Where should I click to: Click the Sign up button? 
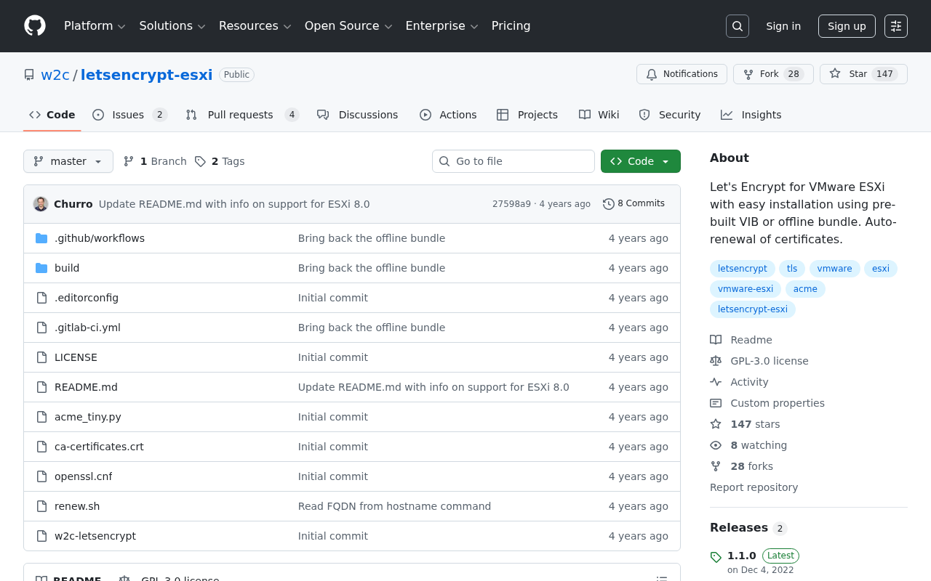pos(847,26)
